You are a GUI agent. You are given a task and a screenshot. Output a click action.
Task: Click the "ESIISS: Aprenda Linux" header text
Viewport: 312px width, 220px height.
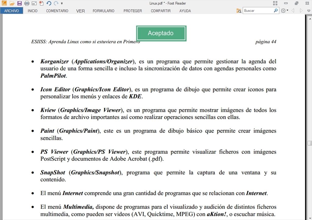(x=56, y=42)
